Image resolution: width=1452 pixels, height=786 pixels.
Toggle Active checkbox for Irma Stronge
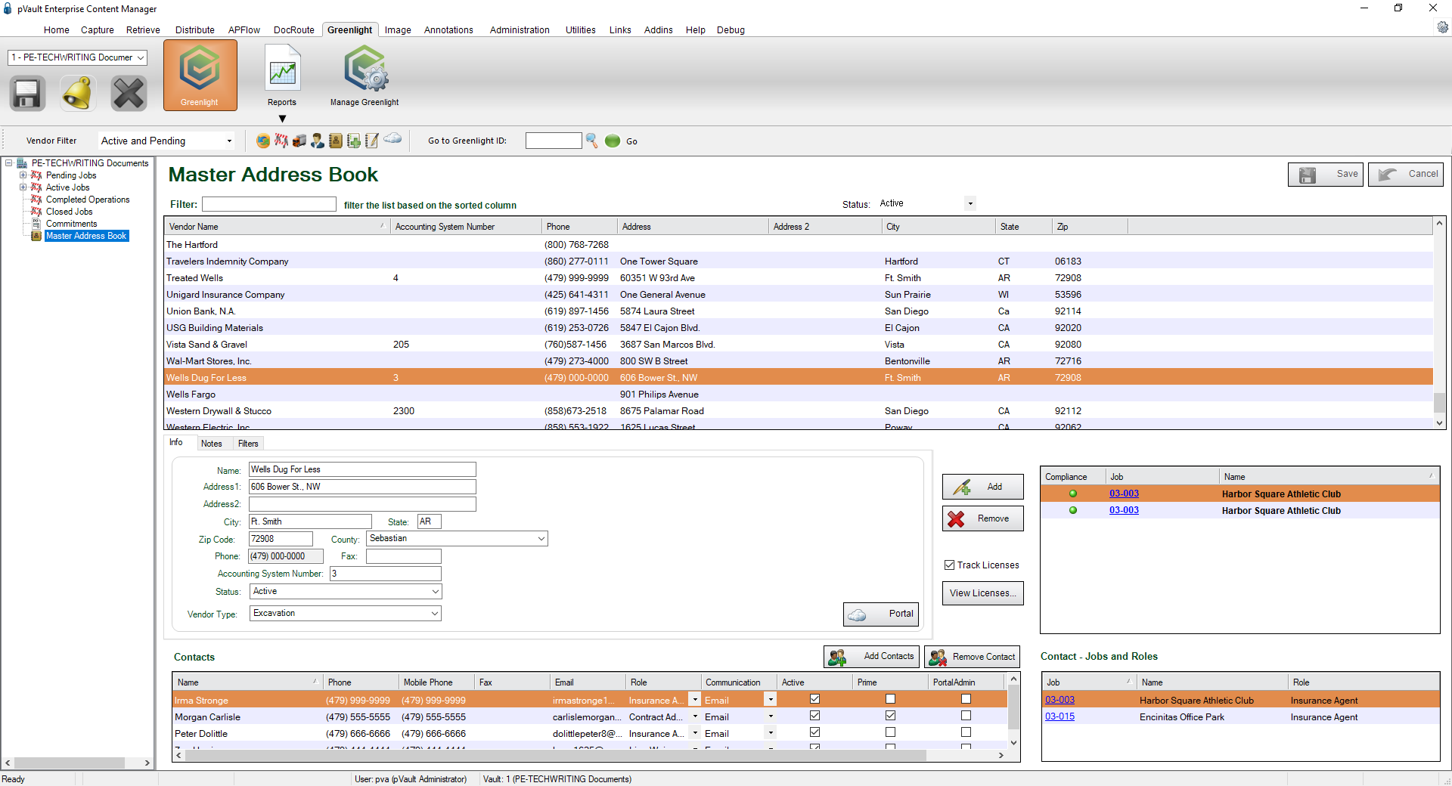point(814,699)
